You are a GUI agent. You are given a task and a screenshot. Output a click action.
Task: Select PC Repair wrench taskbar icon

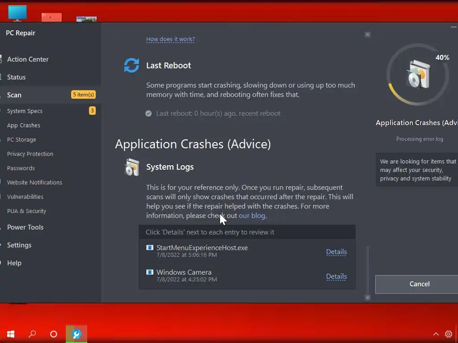pos(76,334)
